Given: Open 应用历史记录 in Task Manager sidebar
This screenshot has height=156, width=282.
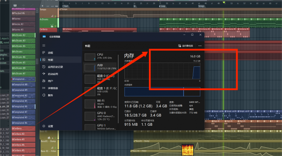Looking at the screenshot, I should (x=61, y=67).
